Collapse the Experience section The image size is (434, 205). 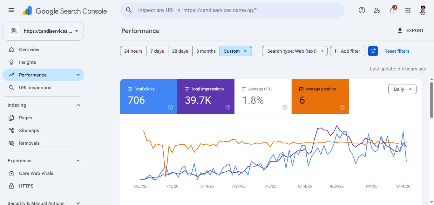click(x=78, y=161)
